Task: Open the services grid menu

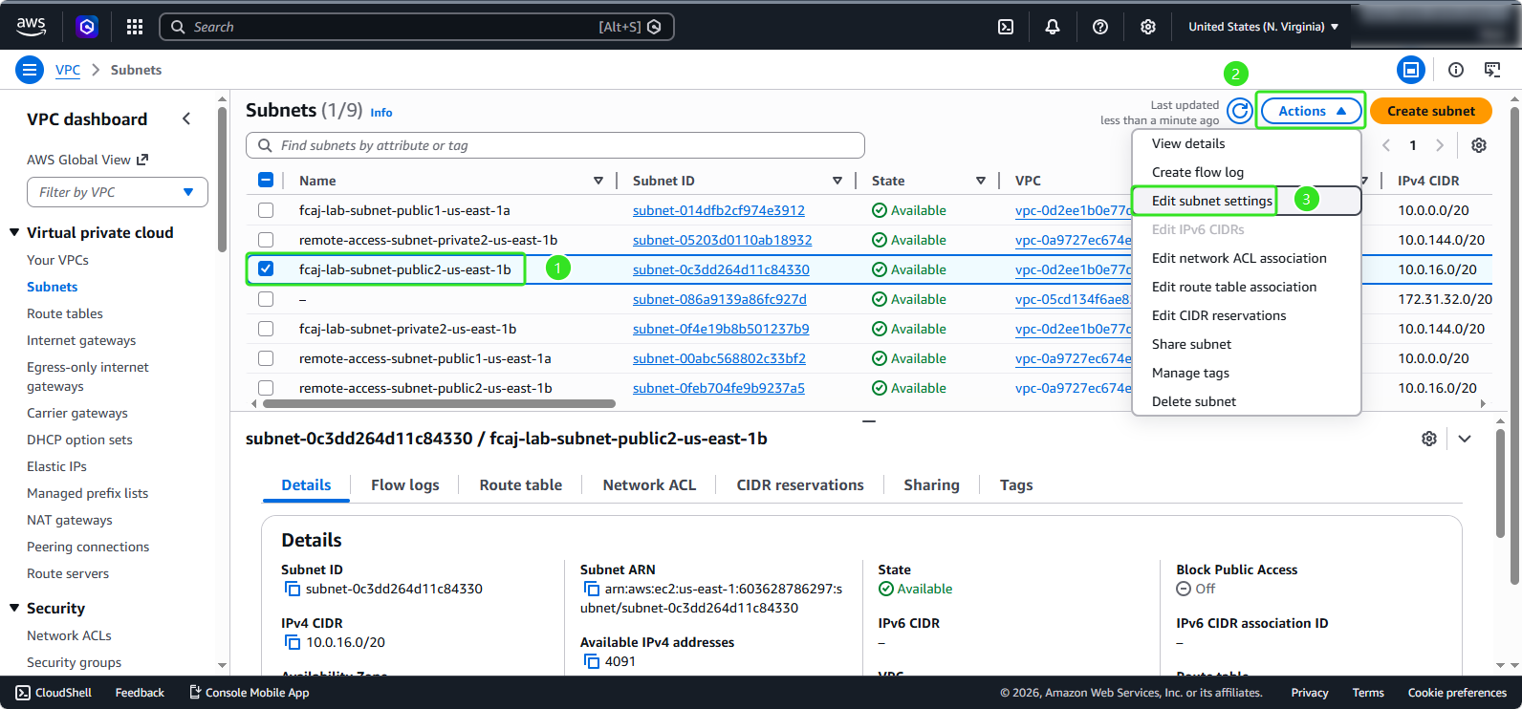Action: (x=135, y=27)
